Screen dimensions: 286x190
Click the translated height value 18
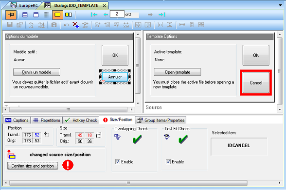click(x=89, y=135)
